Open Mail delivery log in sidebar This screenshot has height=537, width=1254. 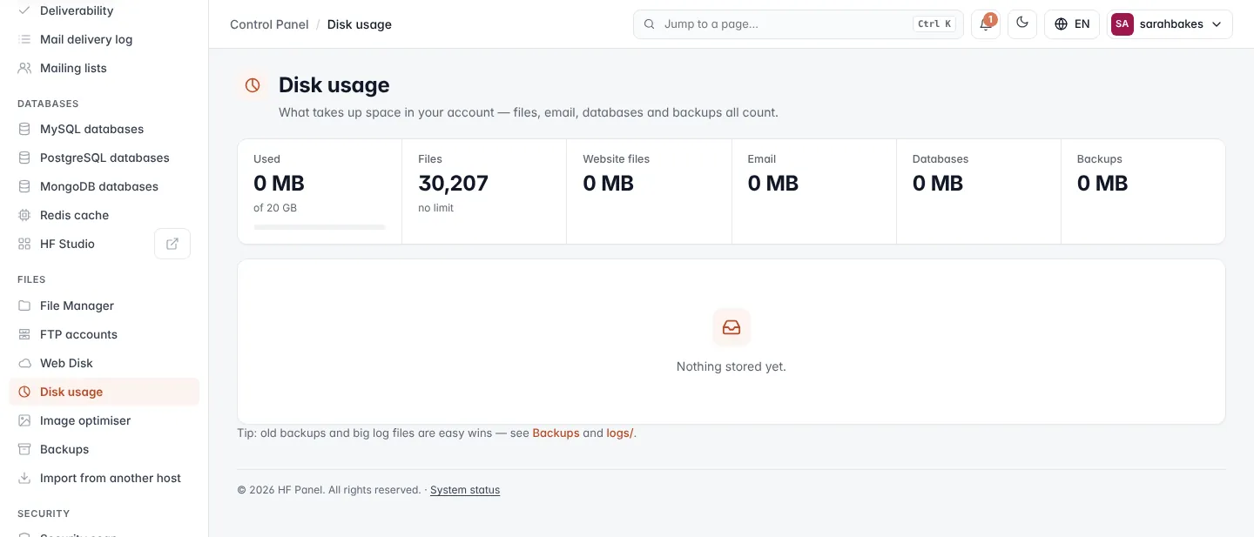pos(104,39)
